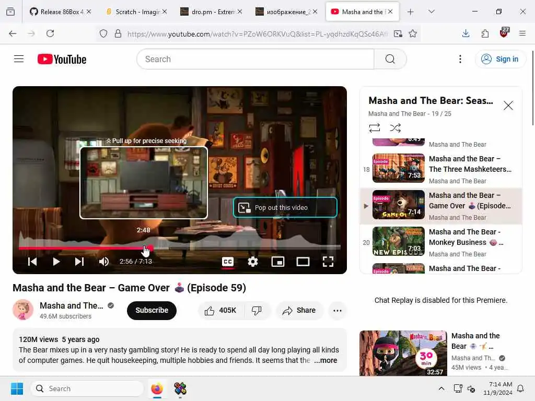This screenshot has height=401, width=535.
Task: Open notifications bell in taskbar
Action: [x=520, y=388]
